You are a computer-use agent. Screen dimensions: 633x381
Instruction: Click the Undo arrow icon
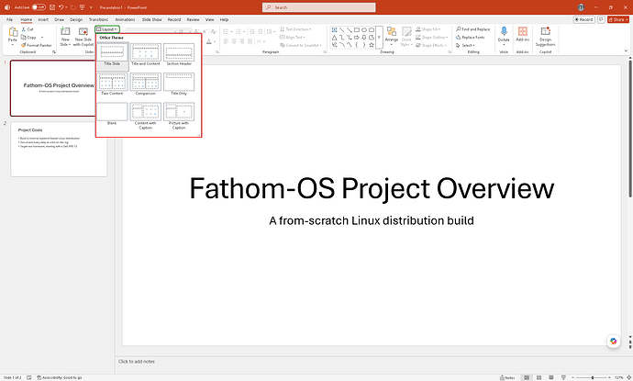click(x=61, y=7)
